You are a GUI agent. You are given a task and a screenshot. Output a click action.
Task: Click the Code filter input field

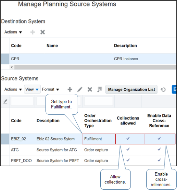pos(22,101)
